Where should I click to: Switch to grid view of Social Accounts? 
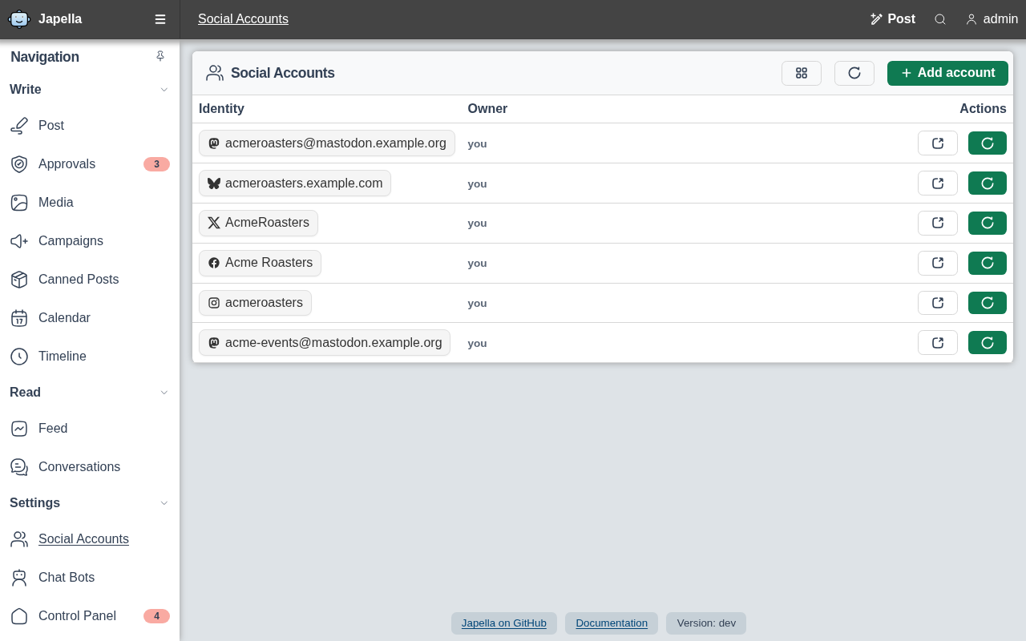(802, 73)
